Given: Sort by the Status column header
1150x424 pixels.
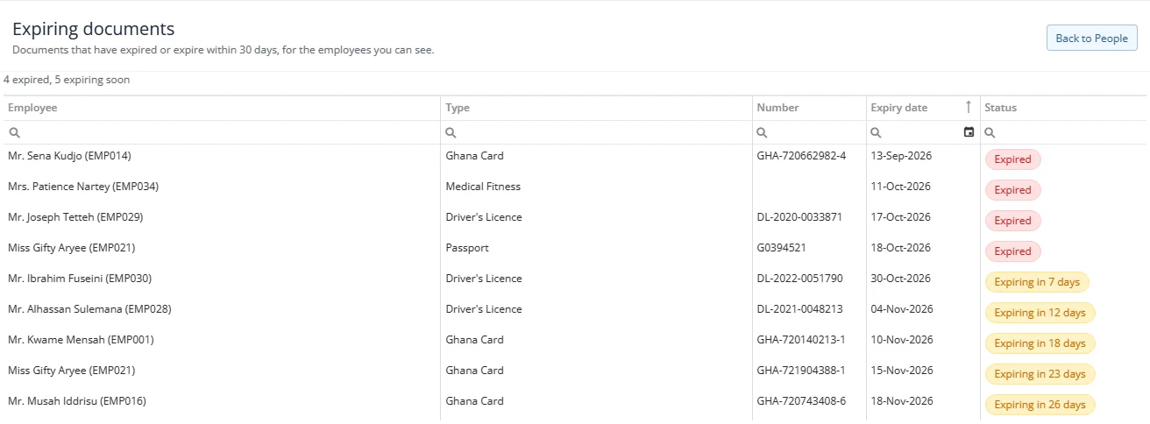Looking at the screenshot, I should click(x=1063, y=108).
